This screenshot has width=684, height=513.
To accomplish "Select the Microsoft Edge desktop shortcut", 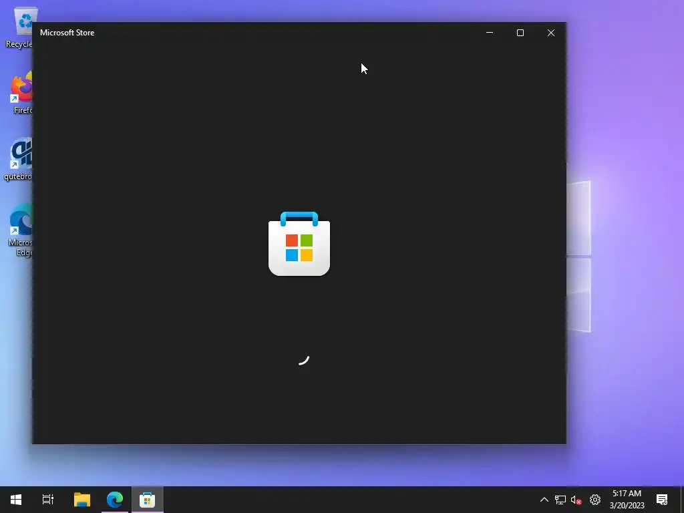I will (21, 230).
